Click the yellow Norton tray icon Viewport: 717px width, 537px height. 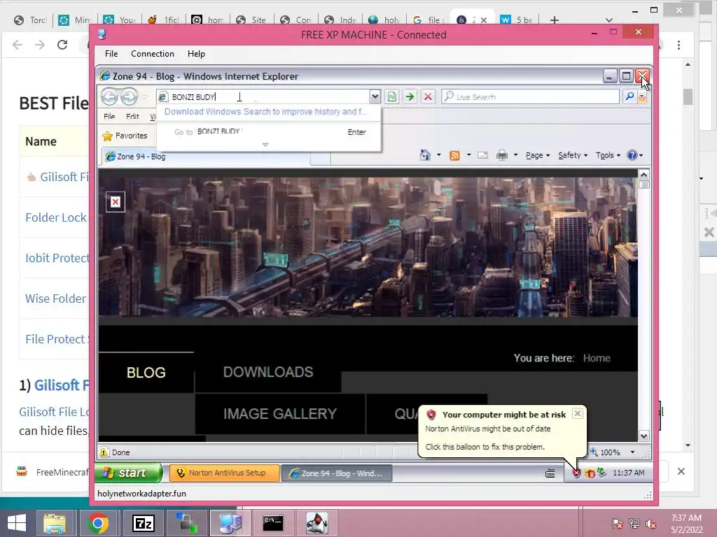tap(590, 473)
